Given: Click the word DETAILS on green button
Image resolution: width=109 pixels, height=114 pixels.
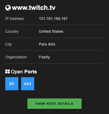Looking at the screenshot, I should [x=65, y=104].
